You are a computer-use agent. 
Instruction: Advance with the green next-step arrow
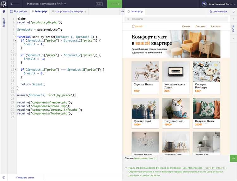[x=114, y=4]
